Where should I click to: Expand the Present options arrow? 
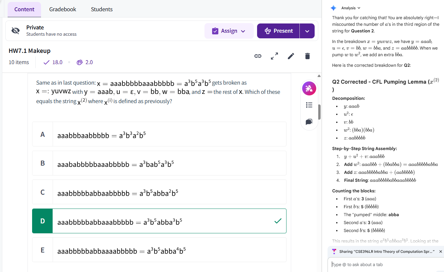point(307,31)
